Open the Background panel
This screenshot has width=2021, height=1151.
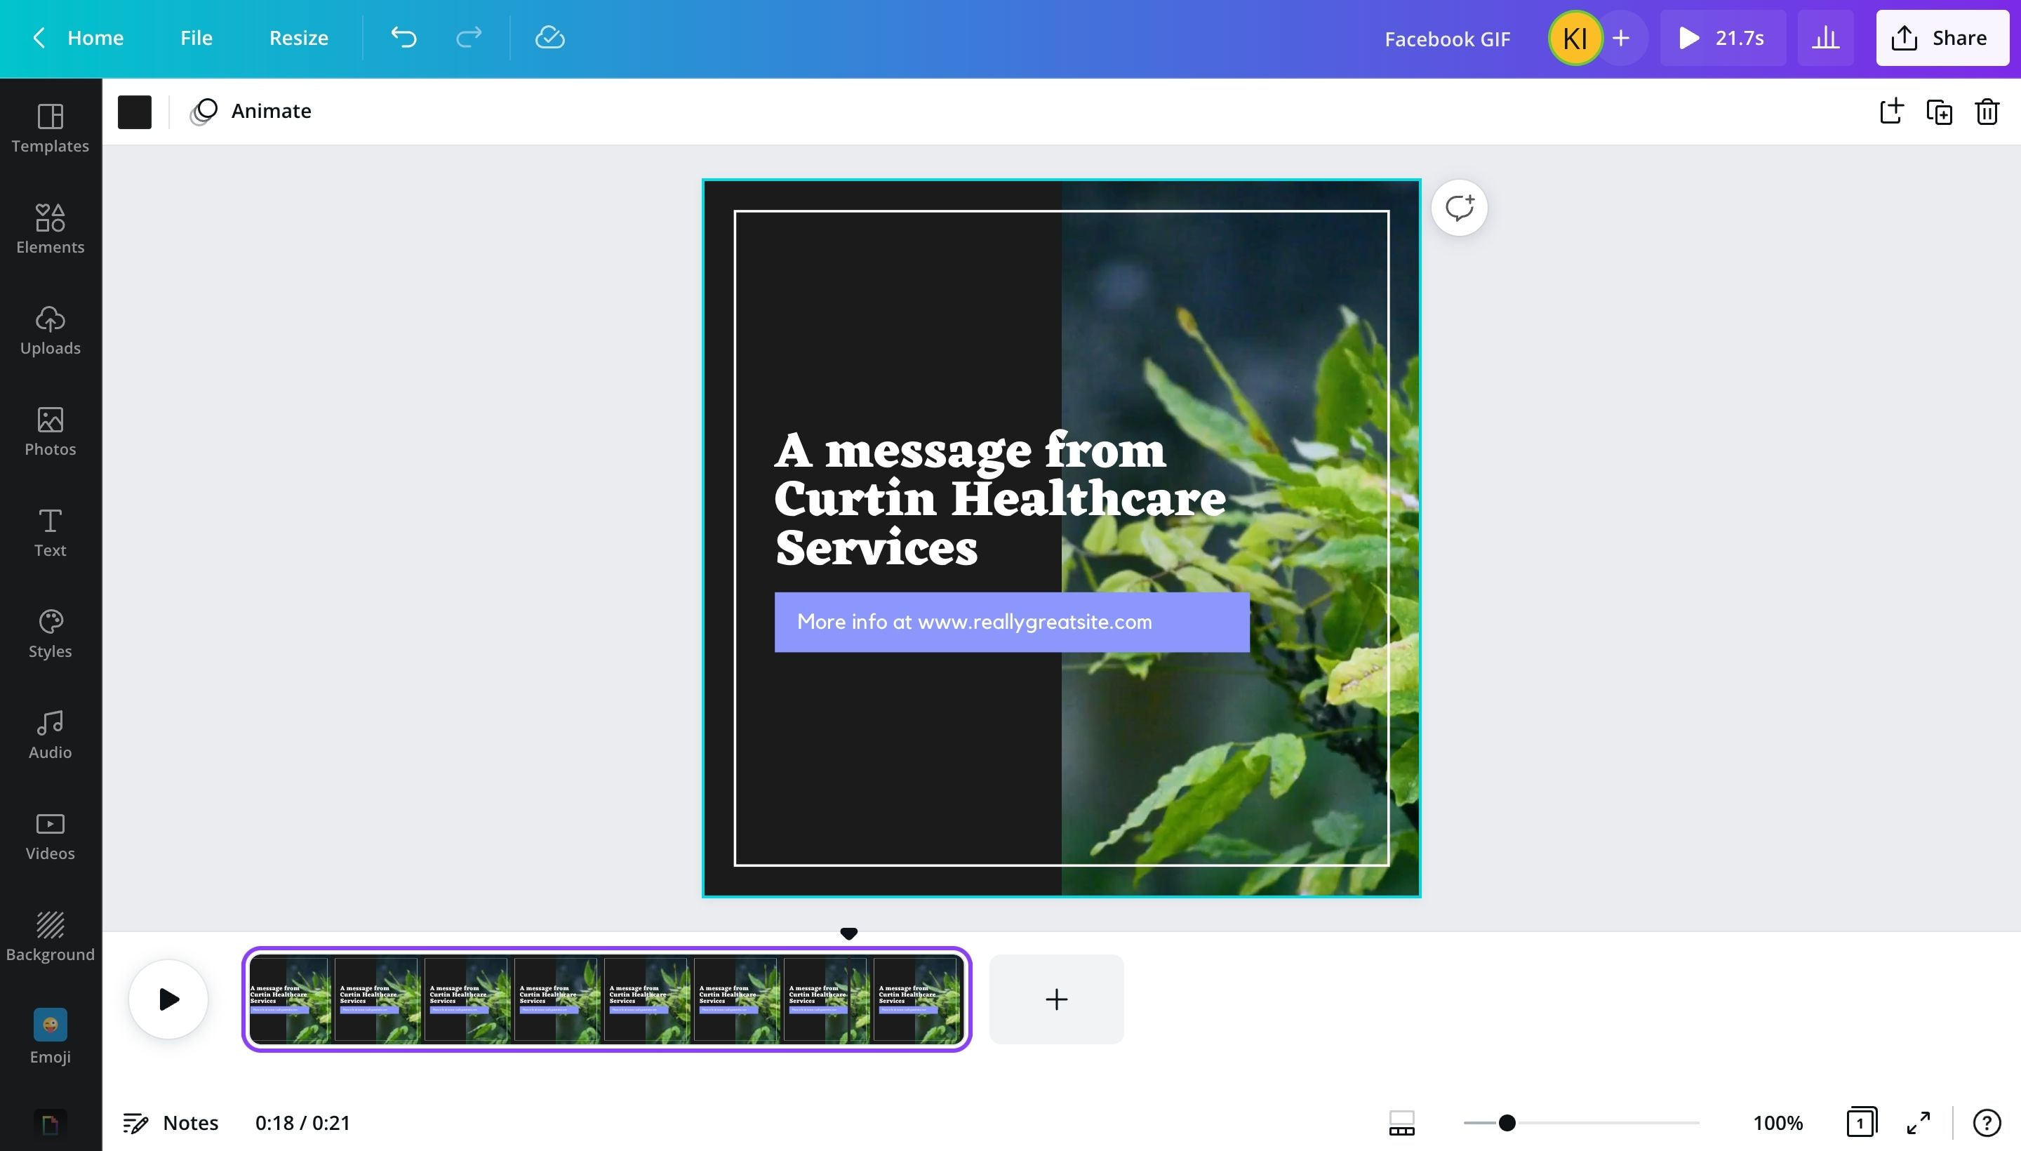[x=51, y=936]
